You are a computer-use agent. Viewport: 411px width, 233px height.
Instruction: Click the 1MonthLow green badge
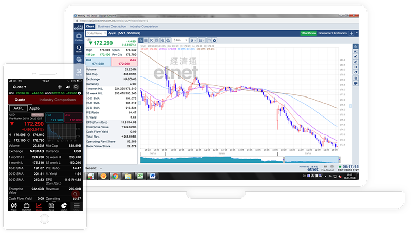309,33
